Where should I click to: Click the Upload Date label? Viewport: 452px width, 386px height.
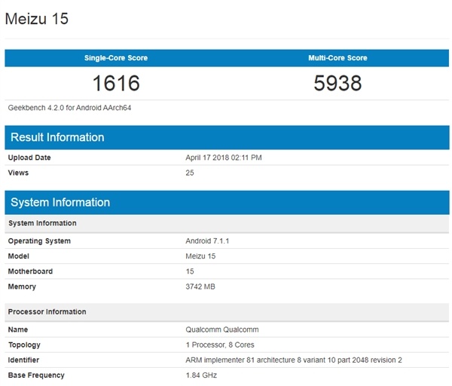click(29, 158)
